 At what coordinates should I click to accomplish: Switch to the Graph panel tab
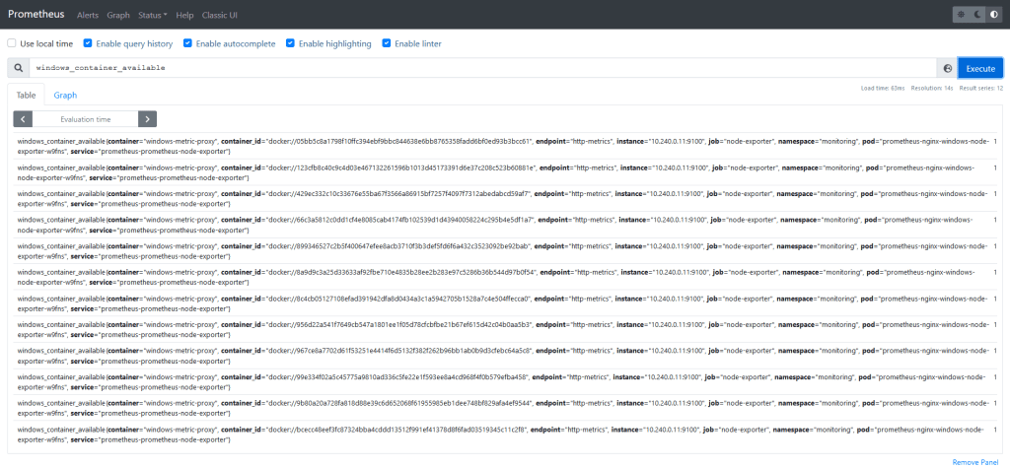coord(65,96)
